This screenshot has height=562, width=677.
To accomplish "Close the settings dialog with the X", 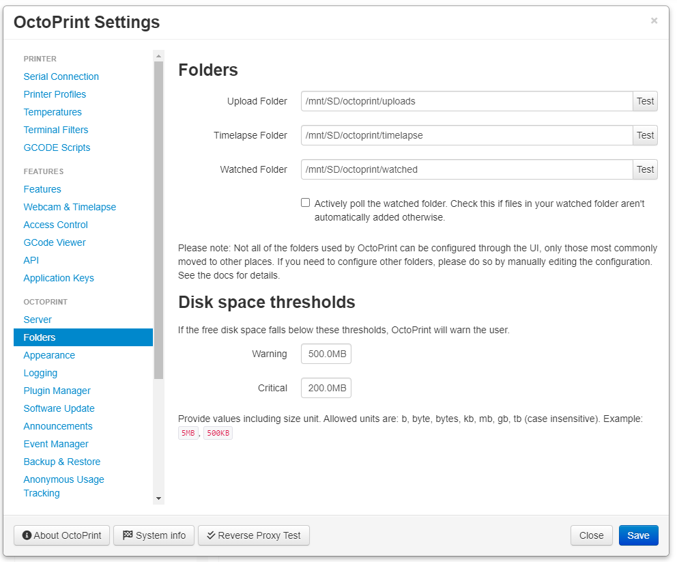I will point(654,20).
